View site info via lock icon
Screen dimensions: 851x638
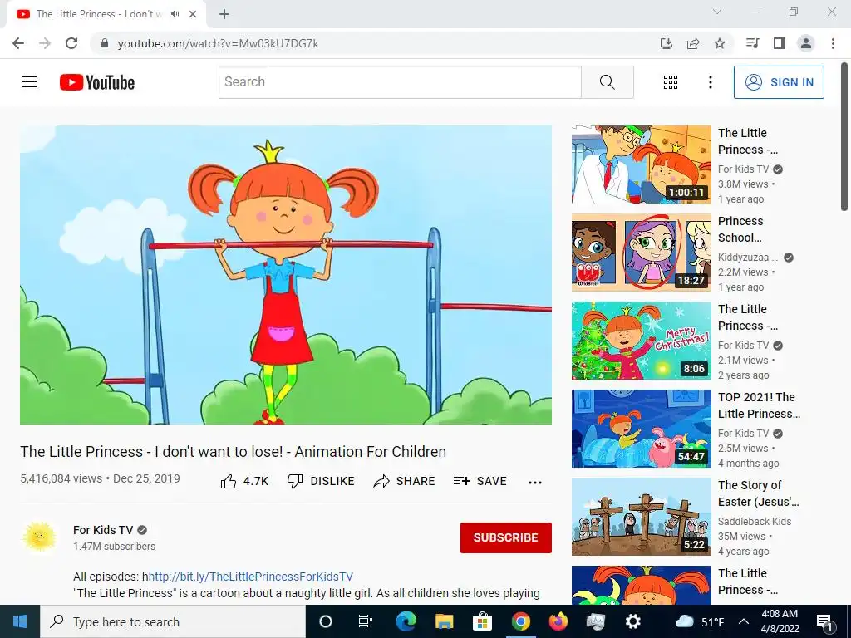[105, 43]
